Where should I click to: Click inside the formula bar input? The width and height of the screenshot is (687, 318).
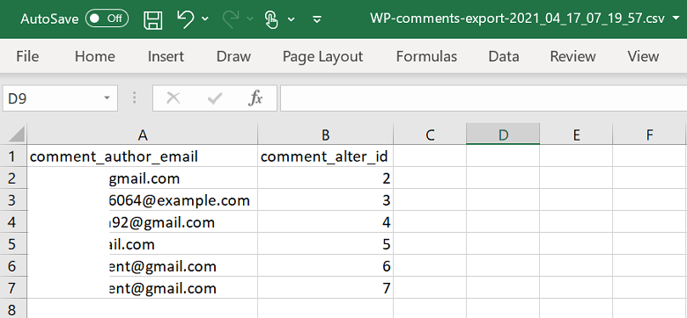coord(484,98)
